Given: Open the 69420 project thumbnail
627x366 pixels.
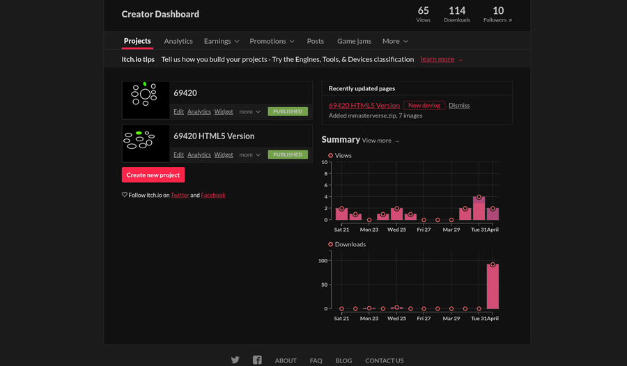Looking at the screenshot, I should tap(146, 100).
